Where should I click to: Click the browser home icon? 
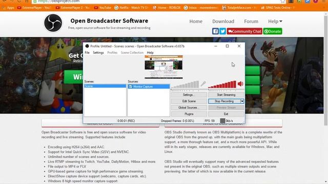[27, 1]
